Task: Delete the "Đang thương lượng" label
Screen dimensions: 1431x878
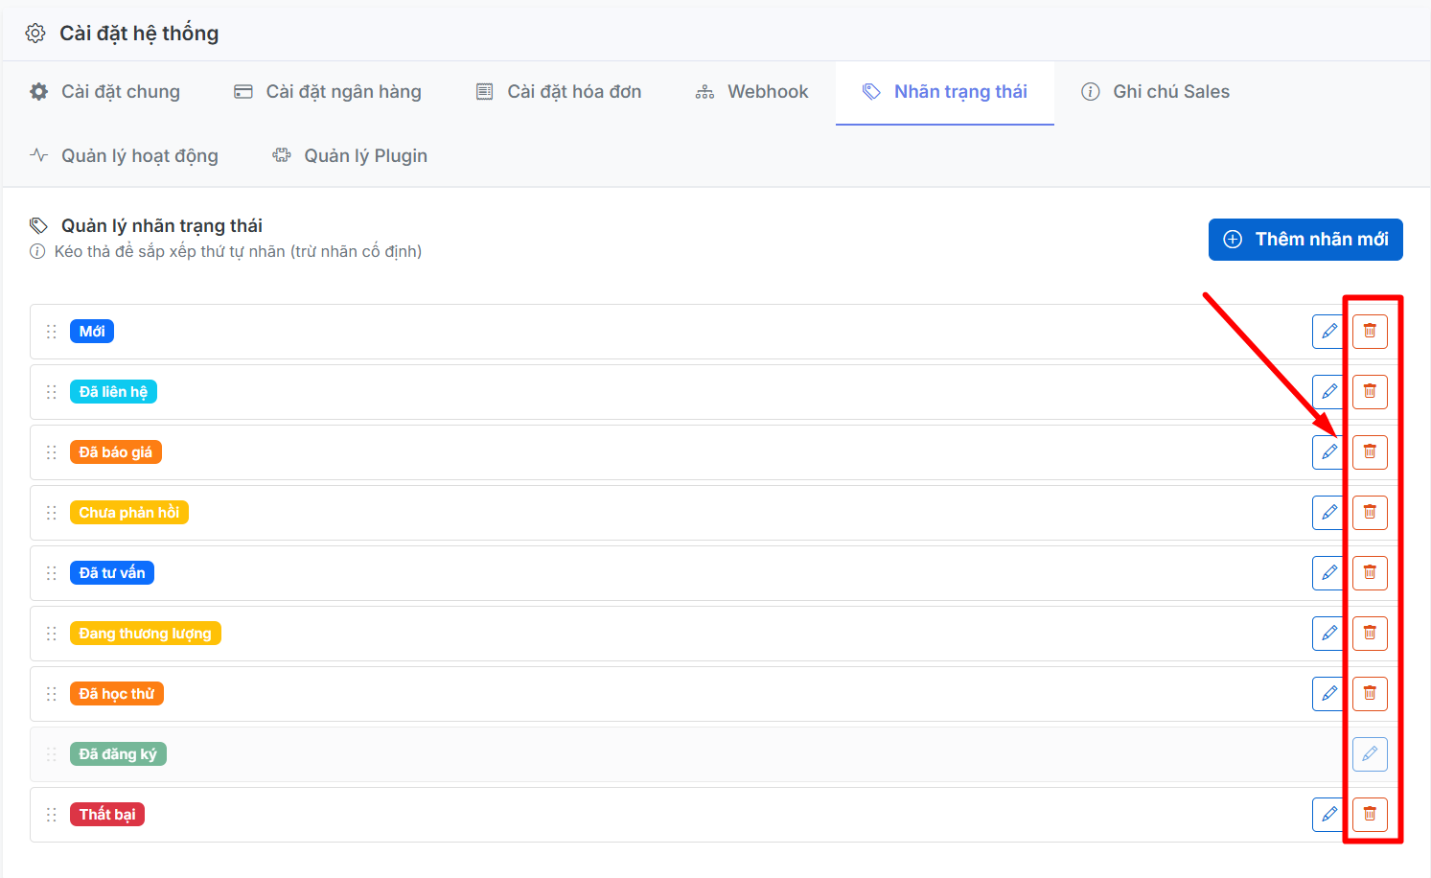Action: [x=1370, y=634]
